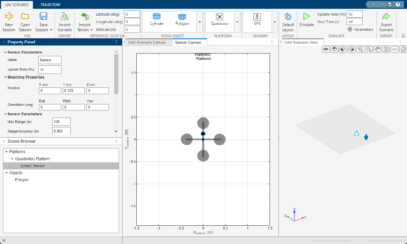The image size is (407, 244).
Task: Click the first cube view icon
Action: 334,49
